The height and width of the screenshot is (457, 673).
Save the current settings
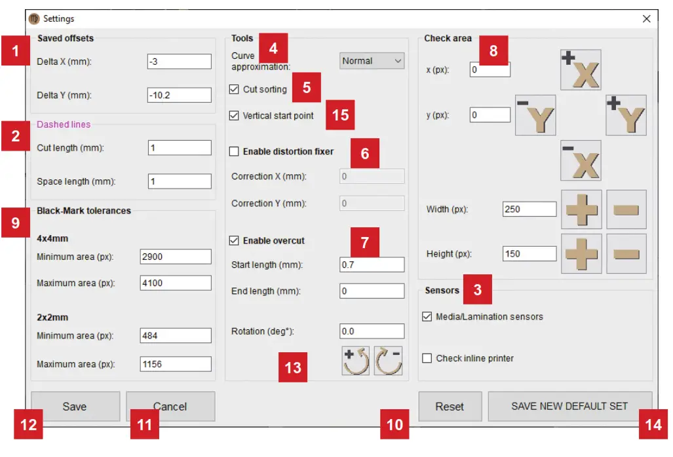coord(76,406)
